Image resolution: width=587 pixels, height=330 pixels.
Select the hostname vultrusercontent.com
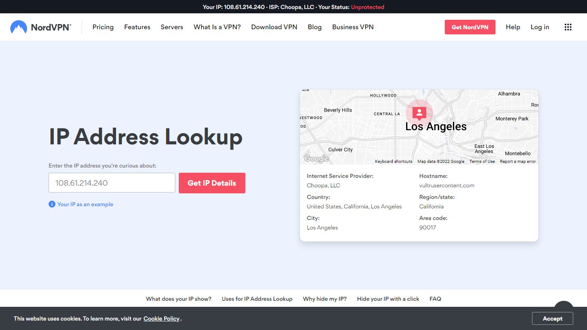[447, 186]
